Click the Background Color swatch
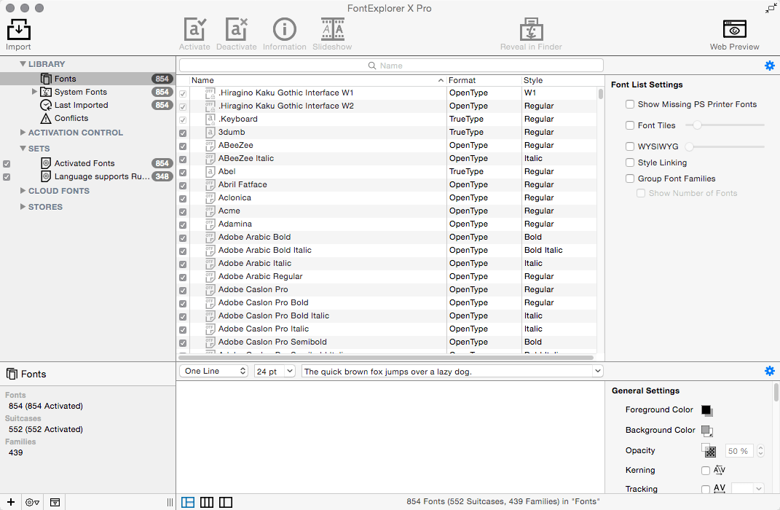The height and width of the screenshot is (510, 780). (707, 430)
